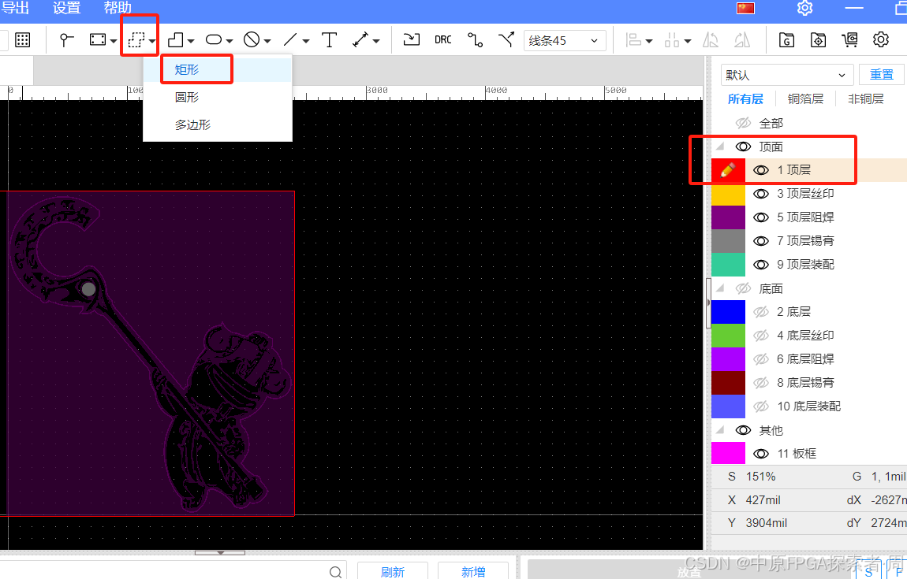Click the 重置 button
This screenshot has width=907, height=579.
coord(882,75)
